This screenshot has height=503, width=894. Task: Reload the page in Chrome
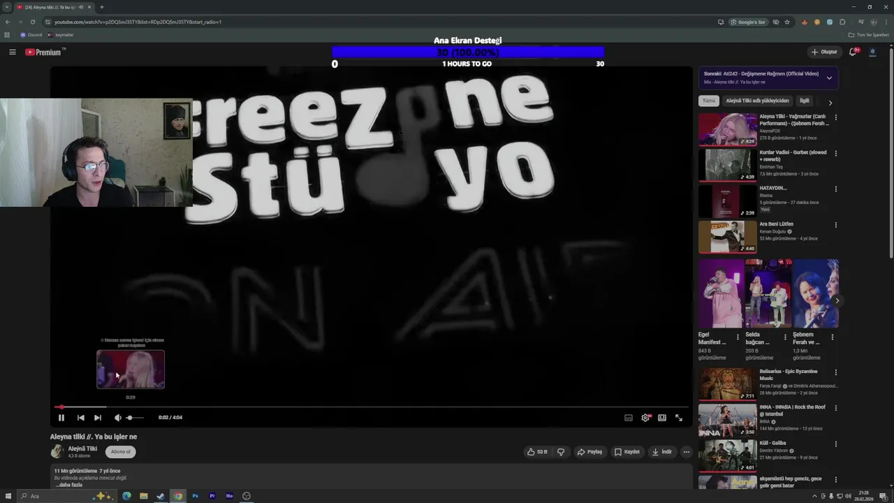click(x=33, y=22)
